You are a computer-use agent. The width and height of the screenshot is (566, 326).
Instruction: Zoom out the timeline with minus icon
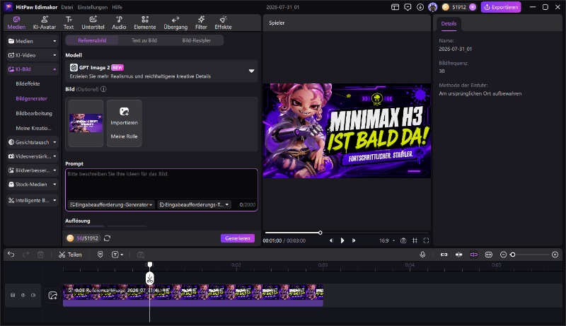pyautogui.click(x=503, y=255)
